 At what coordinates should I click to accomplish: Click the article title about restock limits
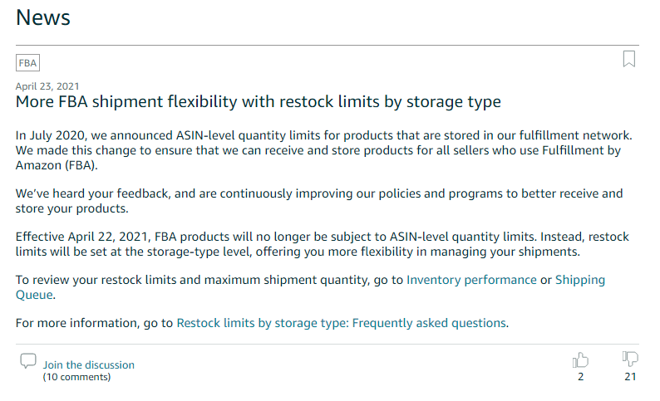click(x=259, y=102)
